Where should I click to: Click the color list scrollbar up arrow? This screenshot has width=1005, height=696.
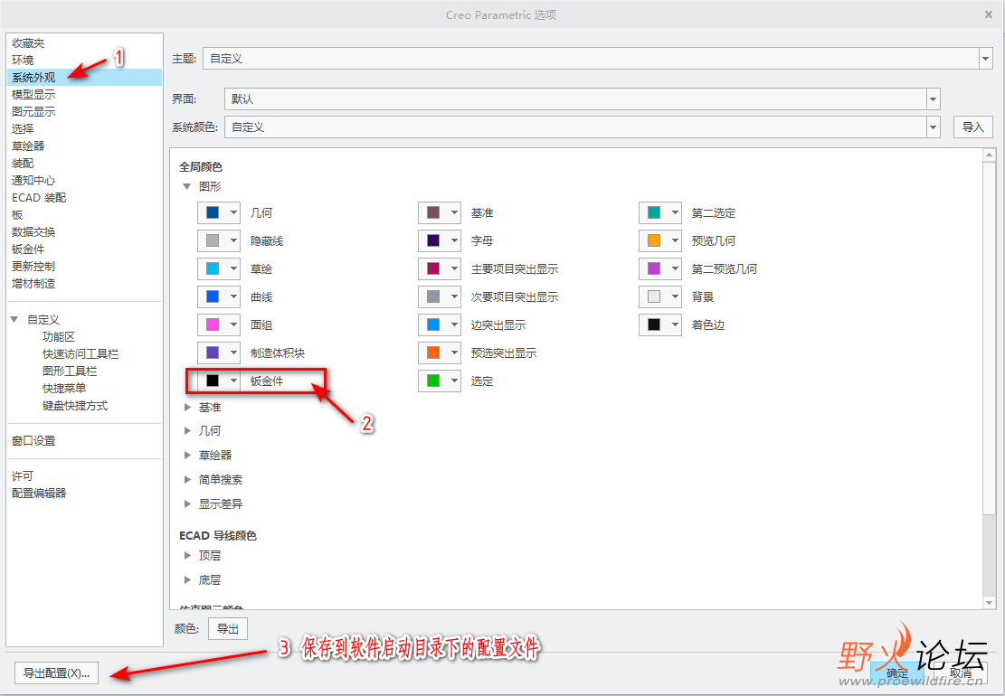[989, 155]
